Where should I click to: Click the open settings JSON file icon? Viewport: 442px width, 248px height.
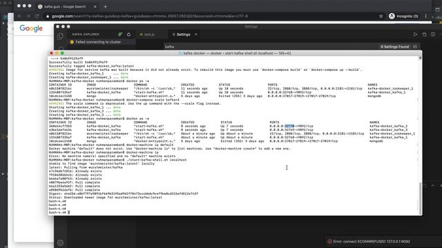[424, 34]
